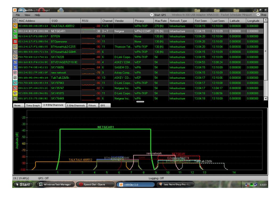
Task: Select the 2.4 GHz Channels tab
Action: [x=53, y=105]
